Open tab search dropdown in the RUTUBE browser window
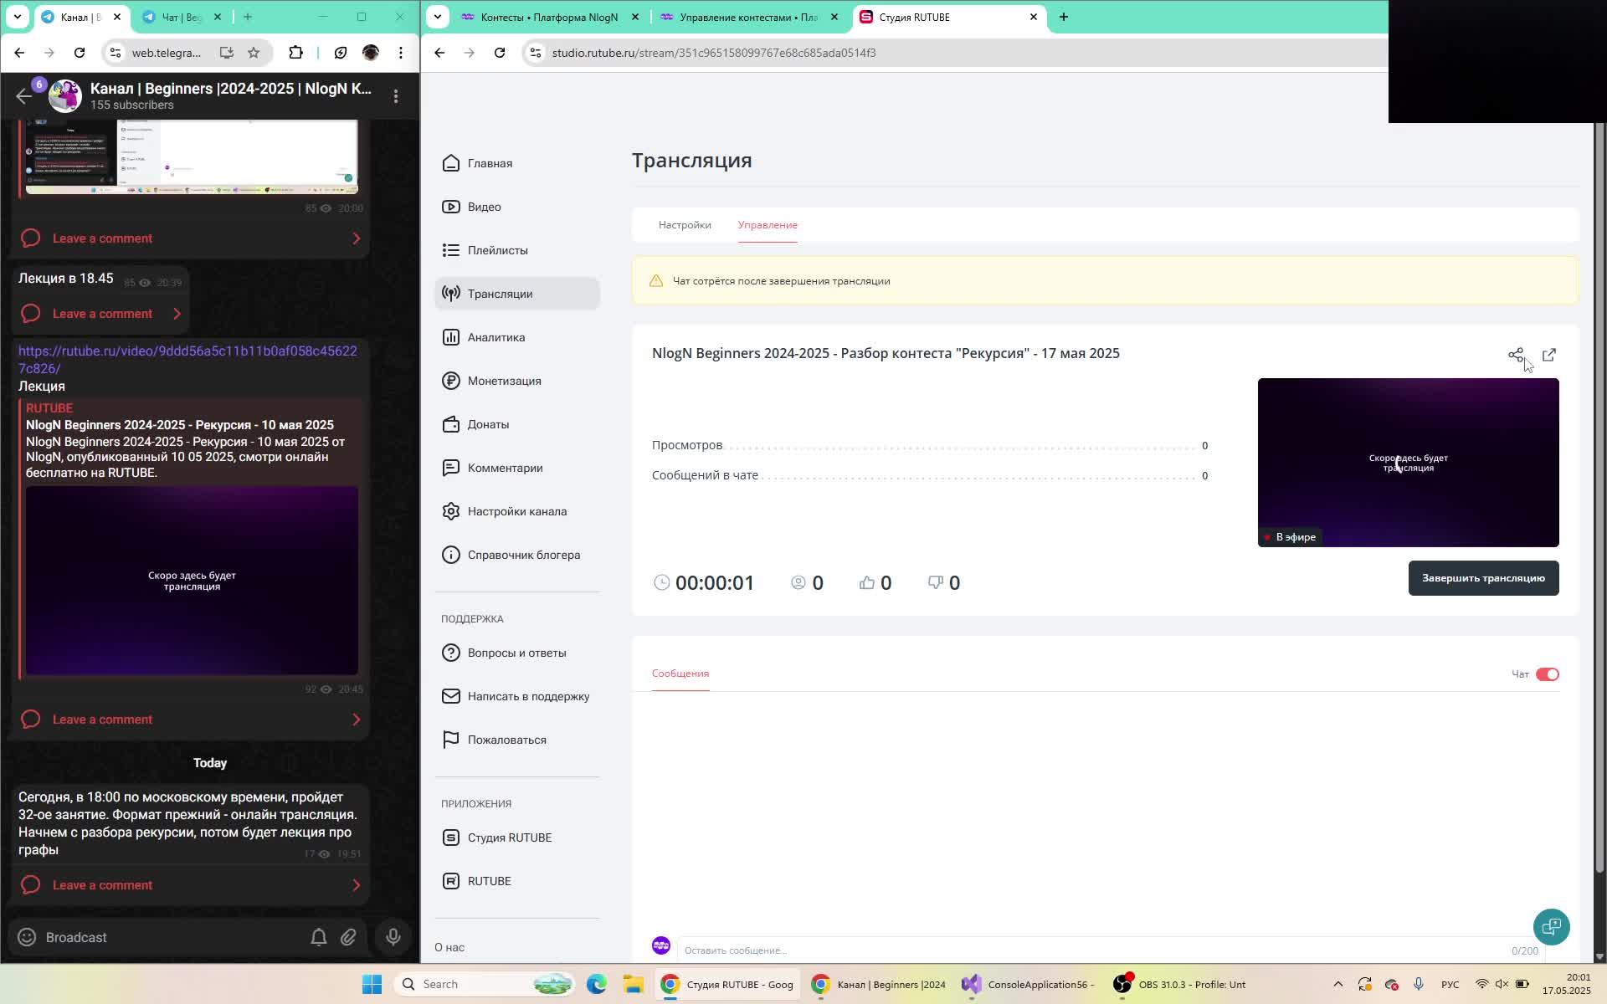Viewport: 1607px width, 1004px height. (438, 17)
